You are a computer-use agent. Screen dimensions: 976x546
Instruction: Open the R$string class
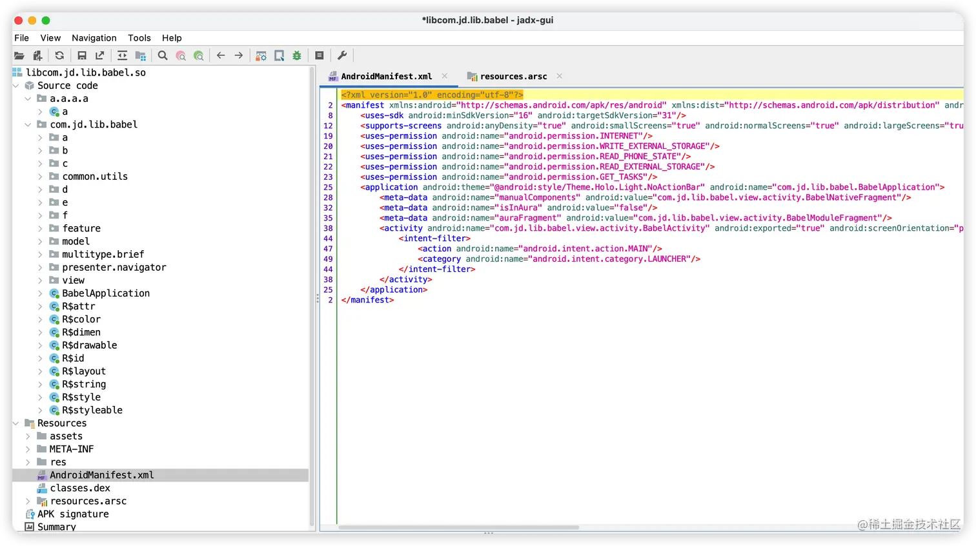click(84, 384)
